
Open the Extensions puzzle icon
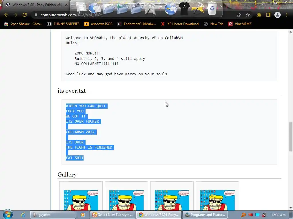[x=259, y=15]
